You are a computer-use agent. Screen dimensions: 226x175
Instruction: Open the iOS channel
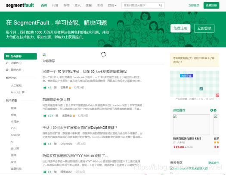click(13, 128)
